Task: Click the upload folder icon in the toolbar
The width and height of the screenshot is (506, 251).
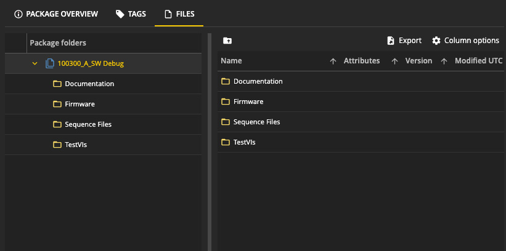Action: [x=227, y=41]
